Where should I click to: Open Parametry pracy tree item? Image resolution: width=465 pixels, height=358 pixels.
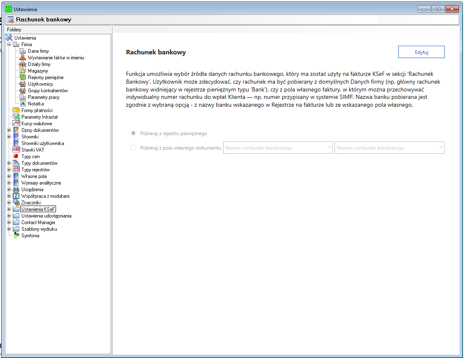pos(44,97)
